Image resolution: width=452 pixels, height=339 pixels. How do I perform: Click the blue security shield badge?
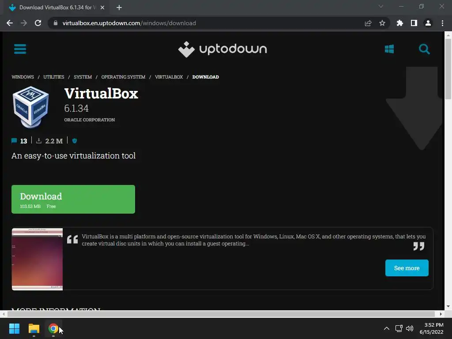(75, 141)
